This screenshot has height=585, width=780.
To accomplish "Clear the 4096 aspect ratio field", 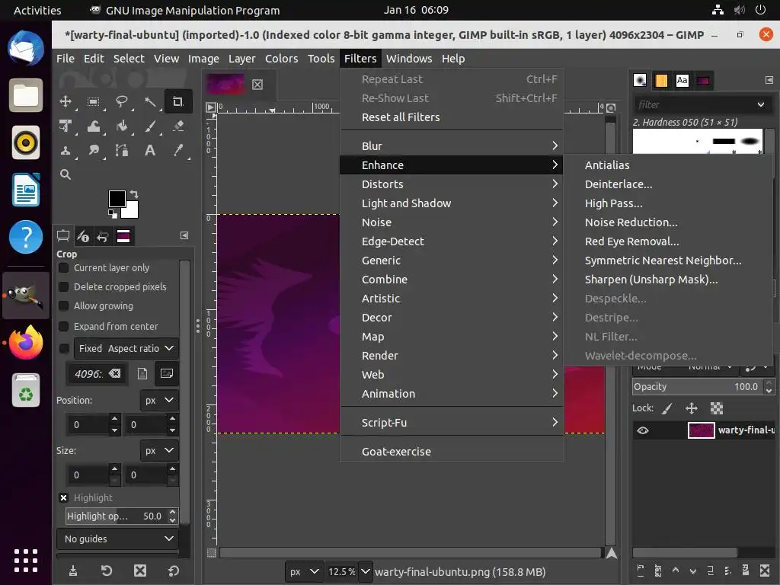I will (x=115, y=373).
